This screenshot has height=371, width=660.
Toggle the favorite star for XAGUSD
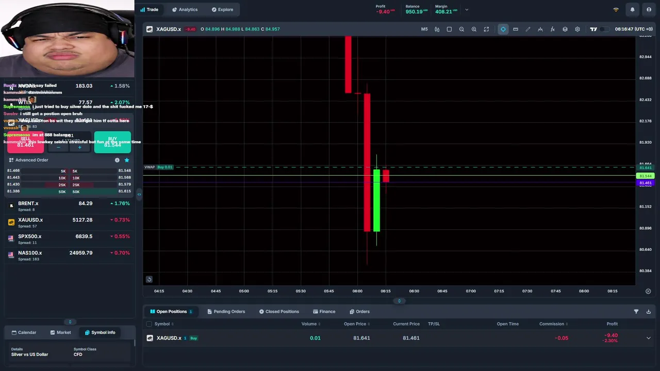click(127, 160)
